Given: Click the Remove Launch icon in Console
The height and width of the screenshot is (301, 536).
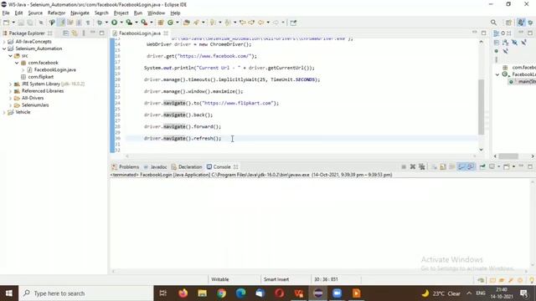Looking at the screenshot, I should coord(413,166).
